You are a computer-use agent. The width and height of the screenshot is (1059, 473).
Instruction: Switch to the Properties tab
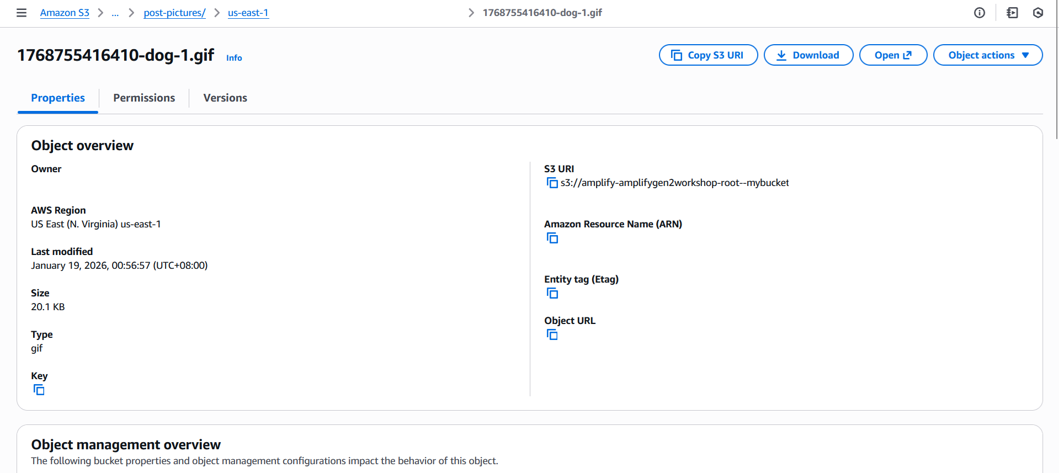pos(58,98)
